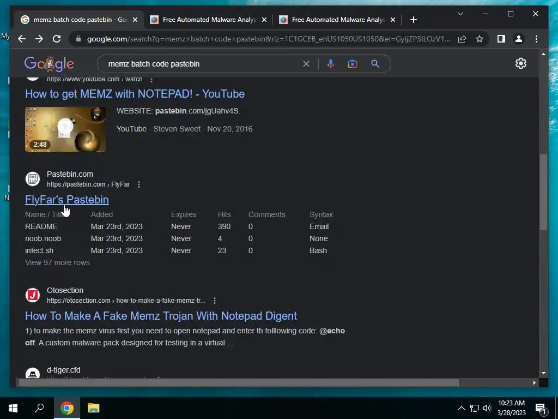Switch to second tab Free Automated Malware Analysis
This screenshot has width=558, height=419.
click(209, 20)
